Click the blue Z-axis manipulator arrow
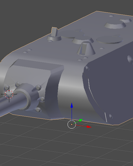The image size is (133, 166). pyautogui.click(x=72, y=106)
